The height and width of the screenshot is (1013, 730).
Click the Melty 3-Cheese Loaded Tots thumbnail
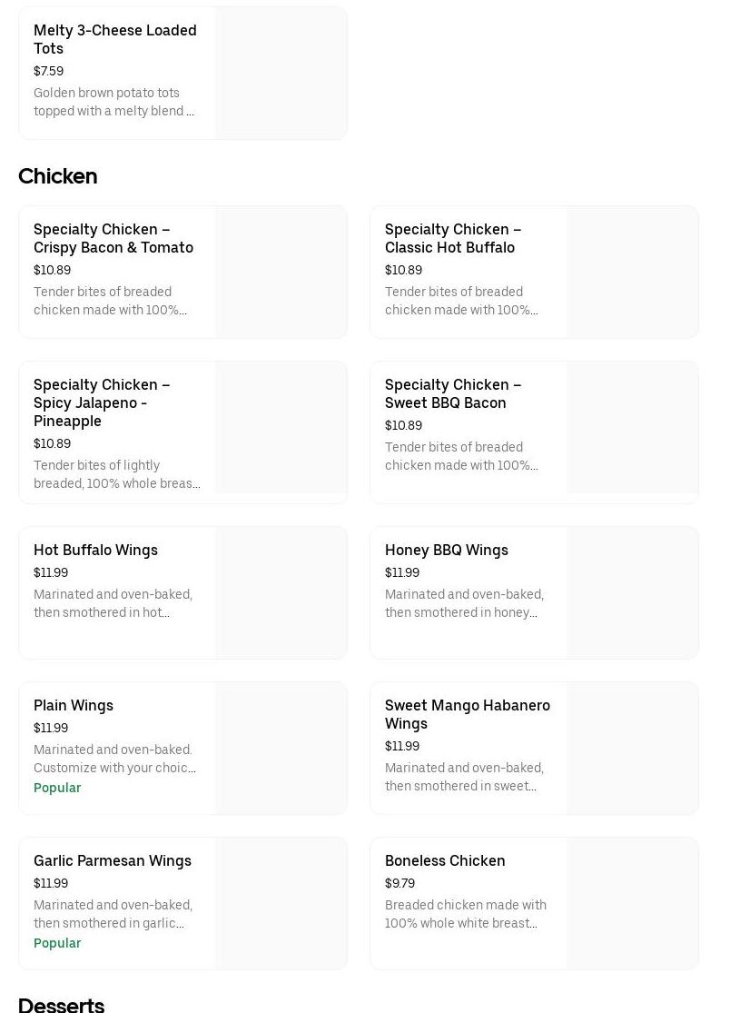pyautogui.click(x=281, y=73)
